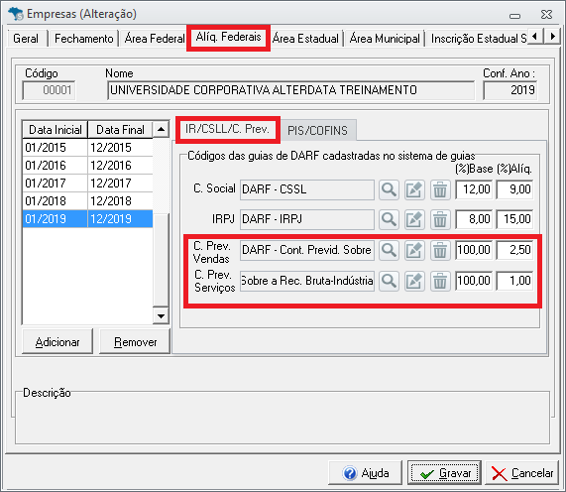
Task: Select the 01/2017 period row
Action: click(x=87, y=184)
